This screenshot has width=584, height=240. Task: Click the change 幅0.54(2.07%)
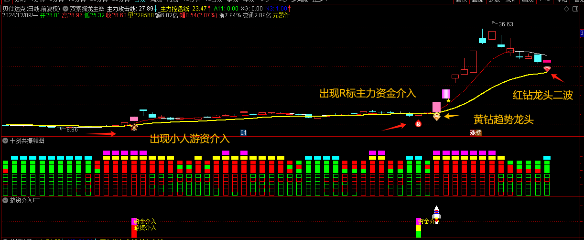[198, 15]
